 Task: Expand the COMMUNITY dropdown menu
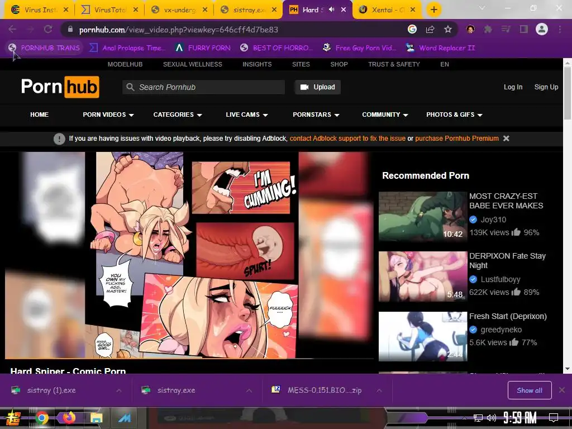click(385, 115)
